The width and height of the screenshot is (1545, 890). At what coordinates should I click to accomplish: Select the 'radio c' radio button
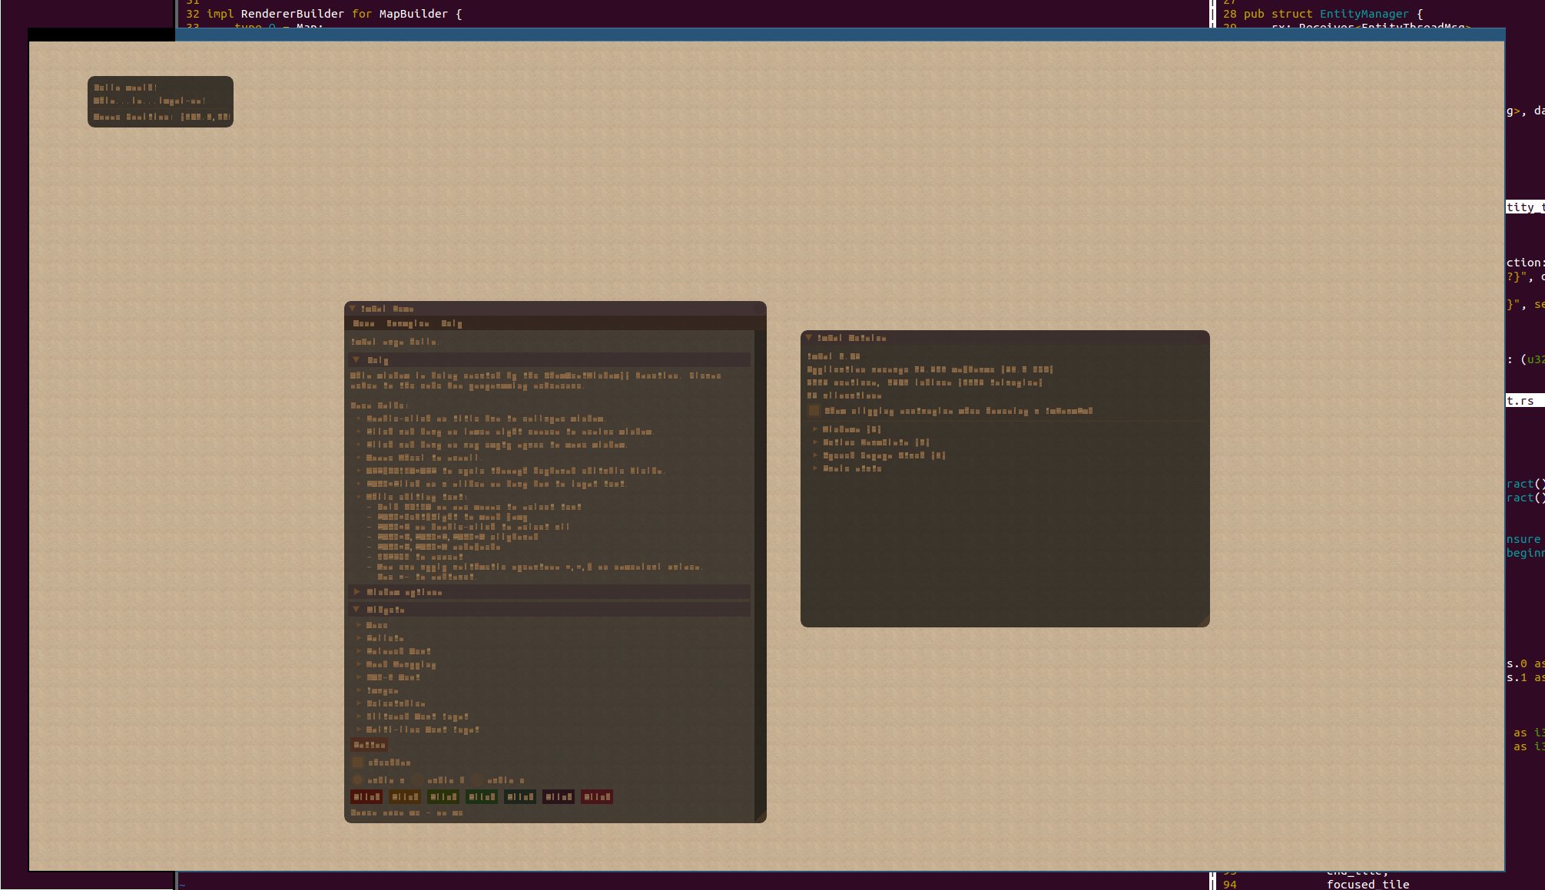click(478, 780)
